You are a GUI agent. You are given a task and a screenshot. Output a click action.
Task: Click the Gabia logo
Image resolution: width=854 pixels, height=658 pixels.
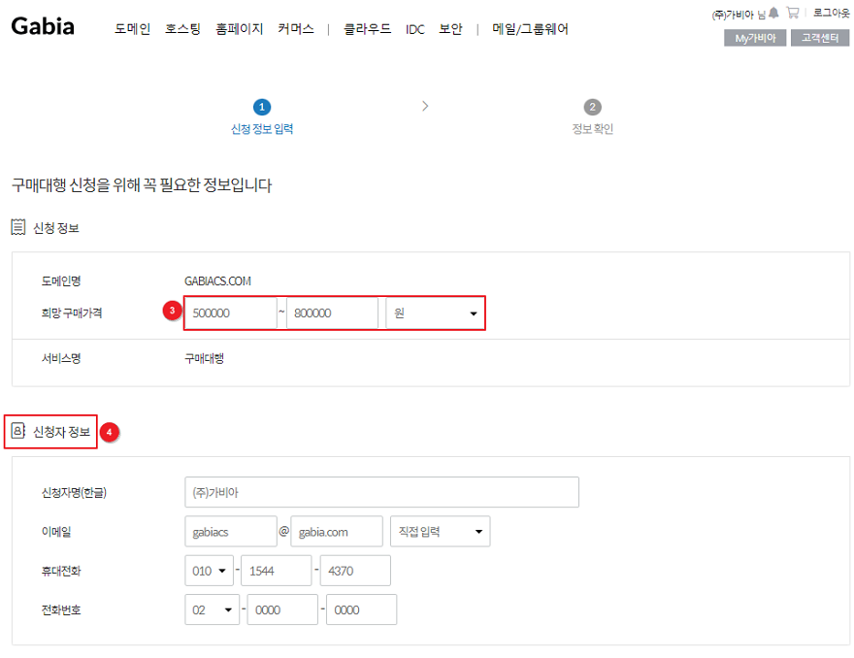click(43, 26)
